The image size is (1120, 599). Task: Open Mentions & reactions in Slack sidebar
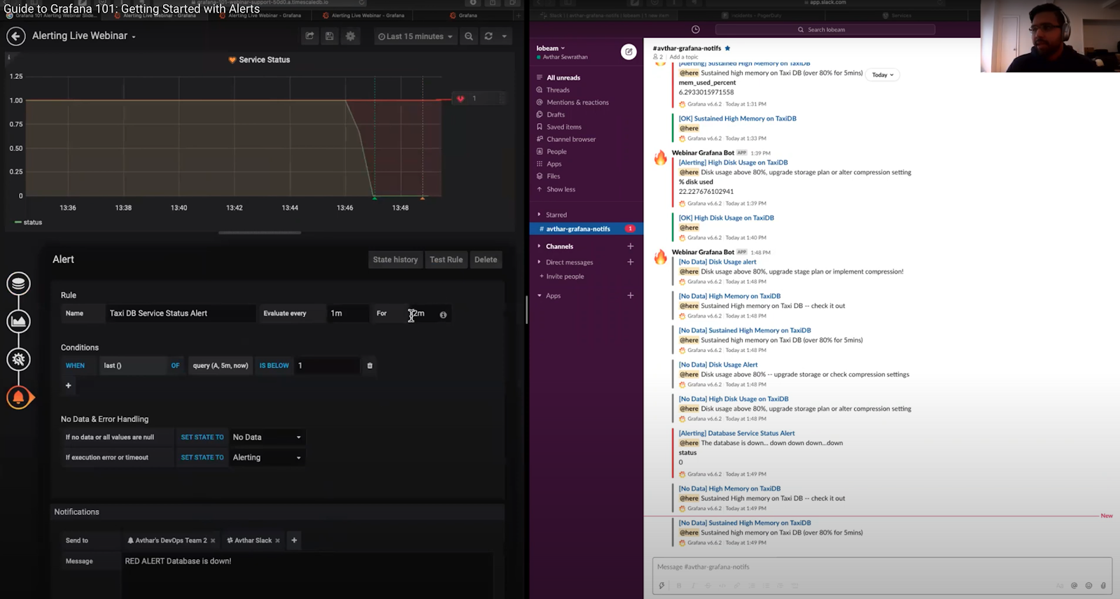577,103
